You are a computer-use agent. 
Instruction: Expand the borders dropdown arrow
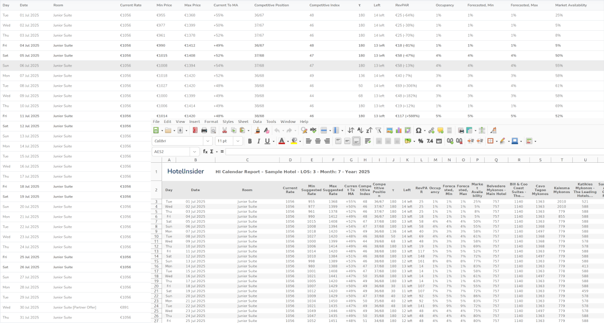click(x=496, y=141)
